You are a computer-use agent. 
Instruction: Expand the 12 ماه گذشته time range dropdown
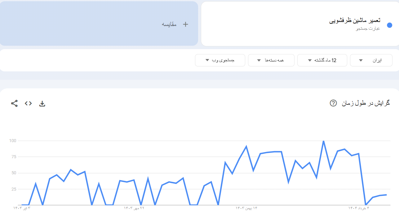point(322,60)
